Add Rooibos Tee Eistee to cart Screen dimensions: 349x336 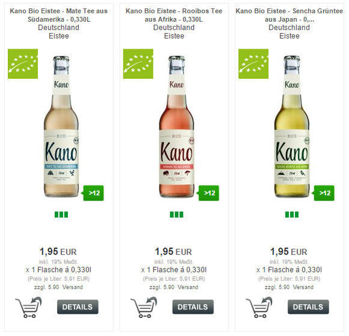coord(144,307)
